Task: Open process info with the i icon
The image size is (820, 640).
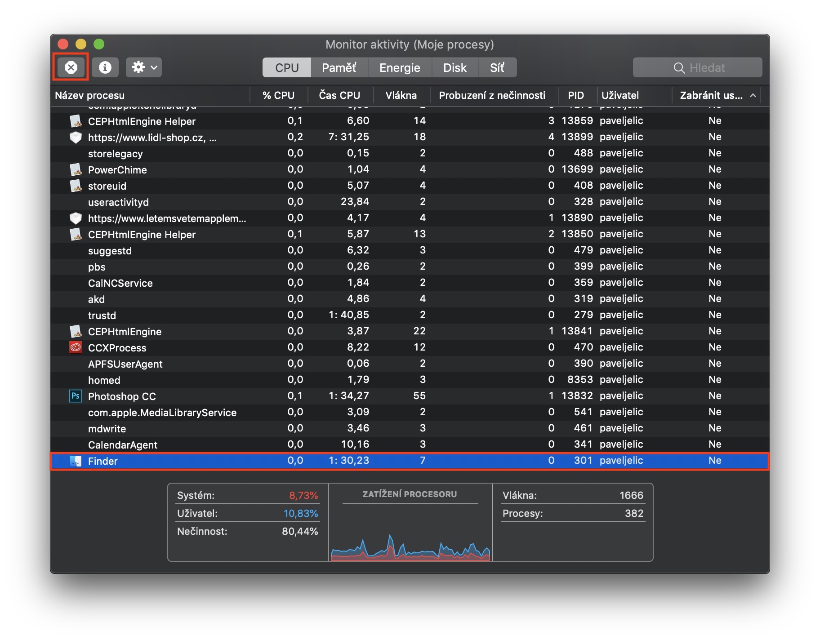Action: tap(105, 67)
